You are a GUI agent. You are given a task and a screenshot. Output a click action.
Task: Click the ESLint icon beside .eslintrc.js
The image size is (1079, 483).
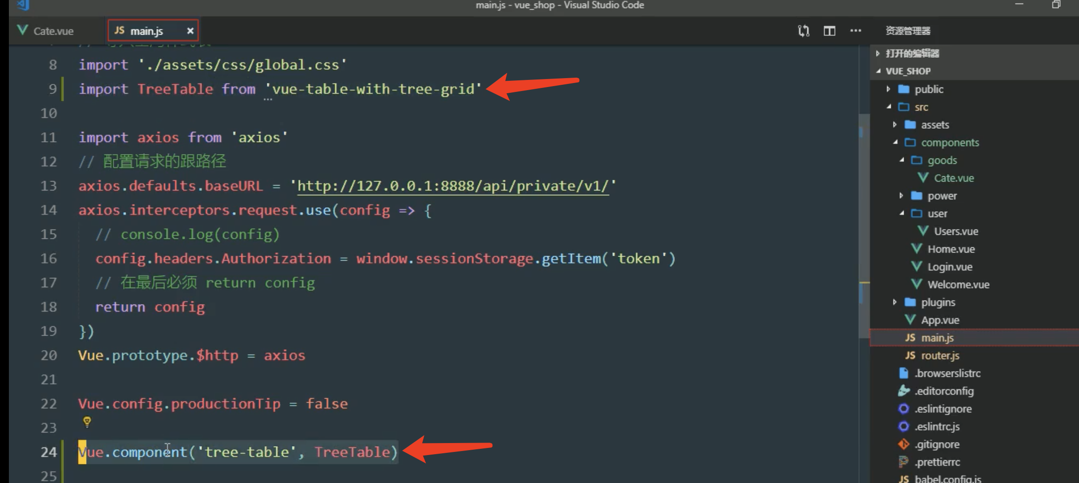904,426
